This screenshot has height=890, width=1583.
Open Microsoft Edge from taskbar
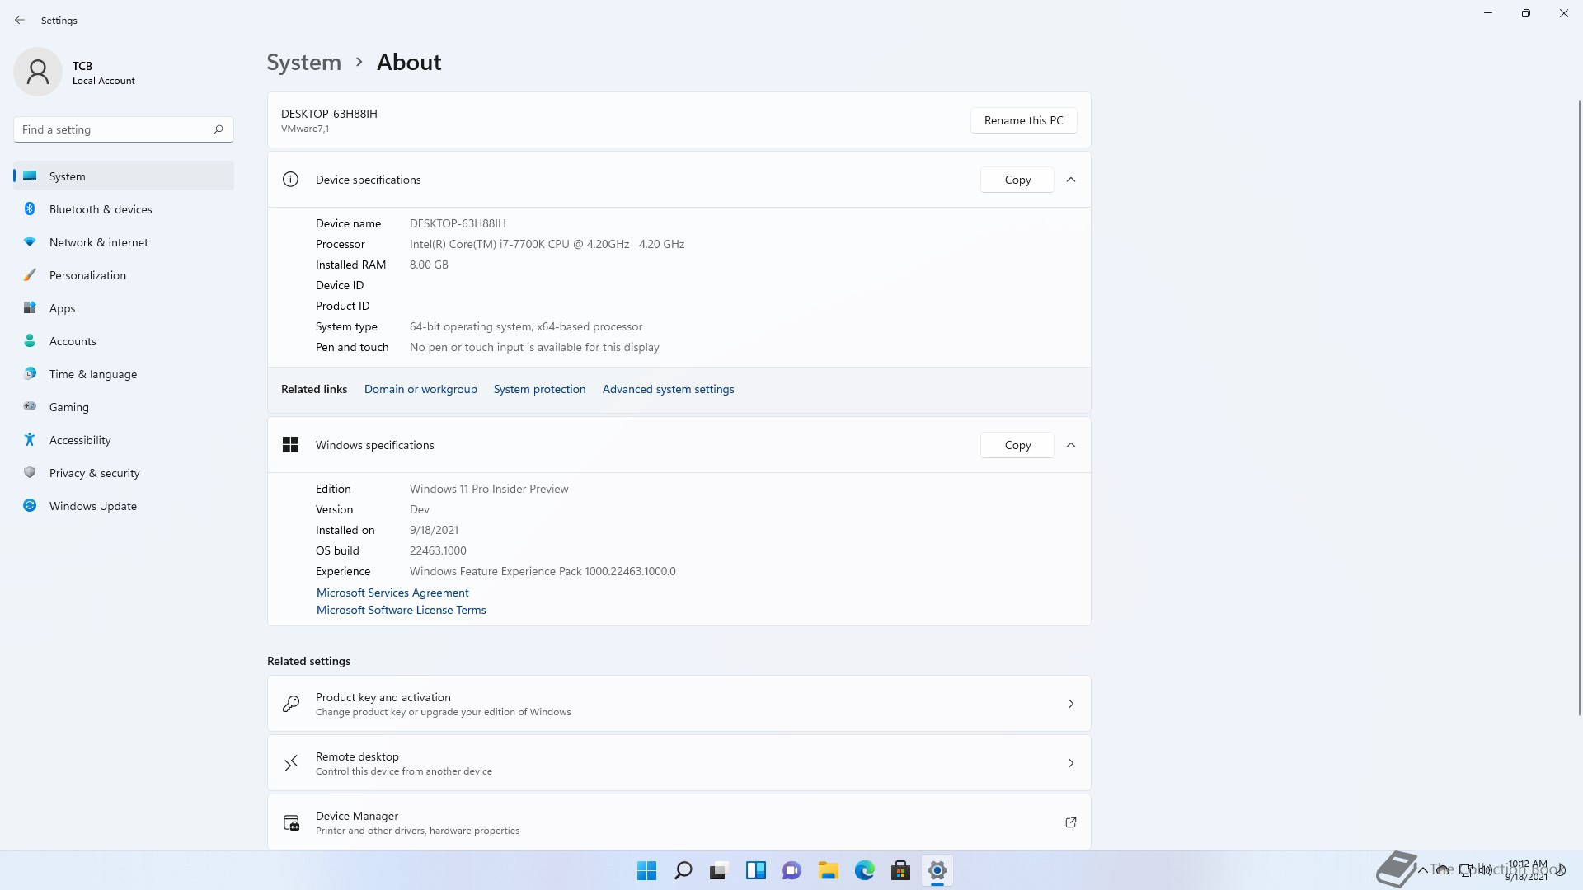[x=864, y=870]
